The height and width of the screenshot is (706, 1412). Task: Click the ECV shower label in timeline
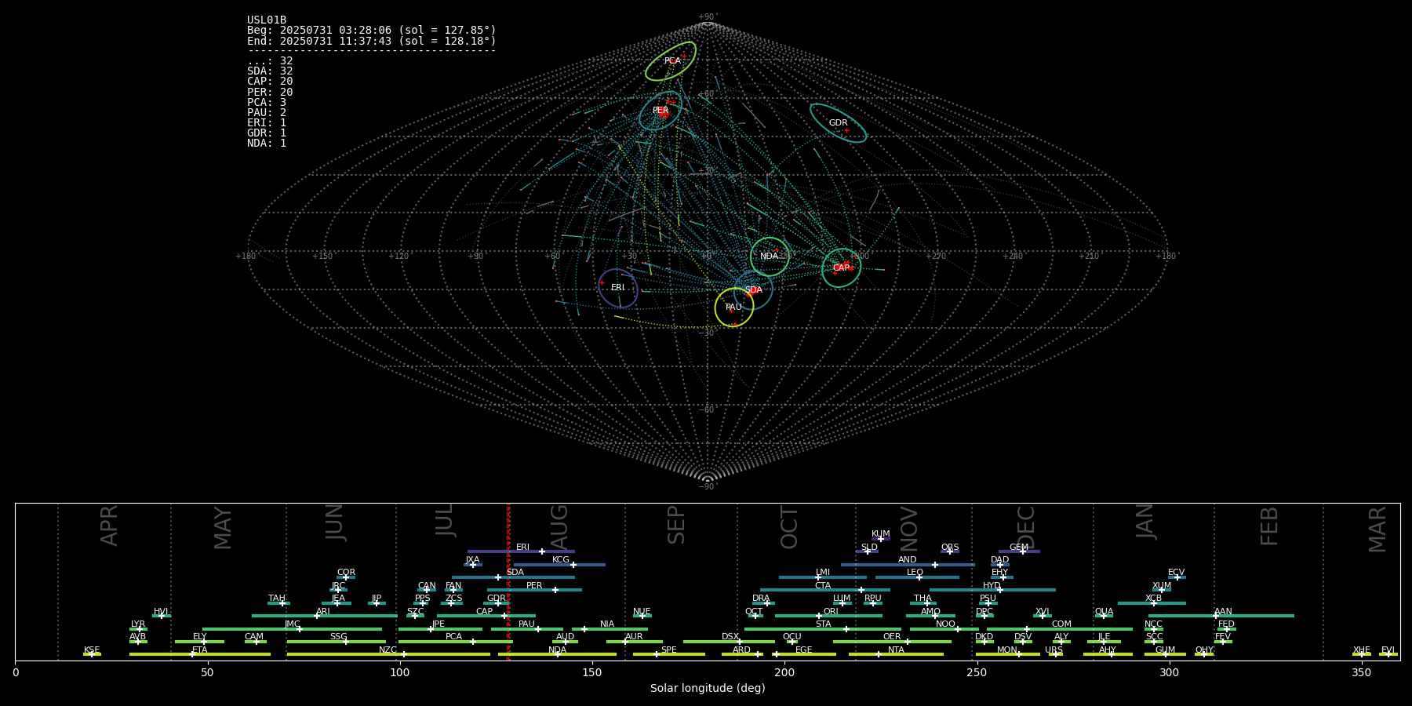click(1177, 573)
